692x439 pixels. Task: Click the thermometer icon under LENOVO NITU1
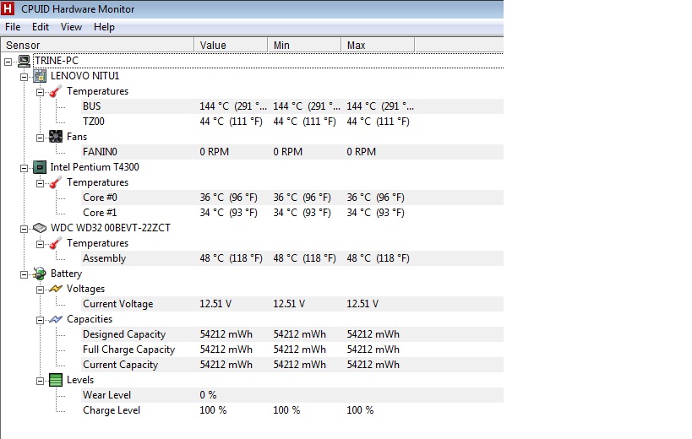[56, 91]
